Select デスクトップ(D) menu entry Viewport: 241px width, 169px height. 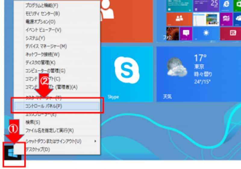[57, 149]
